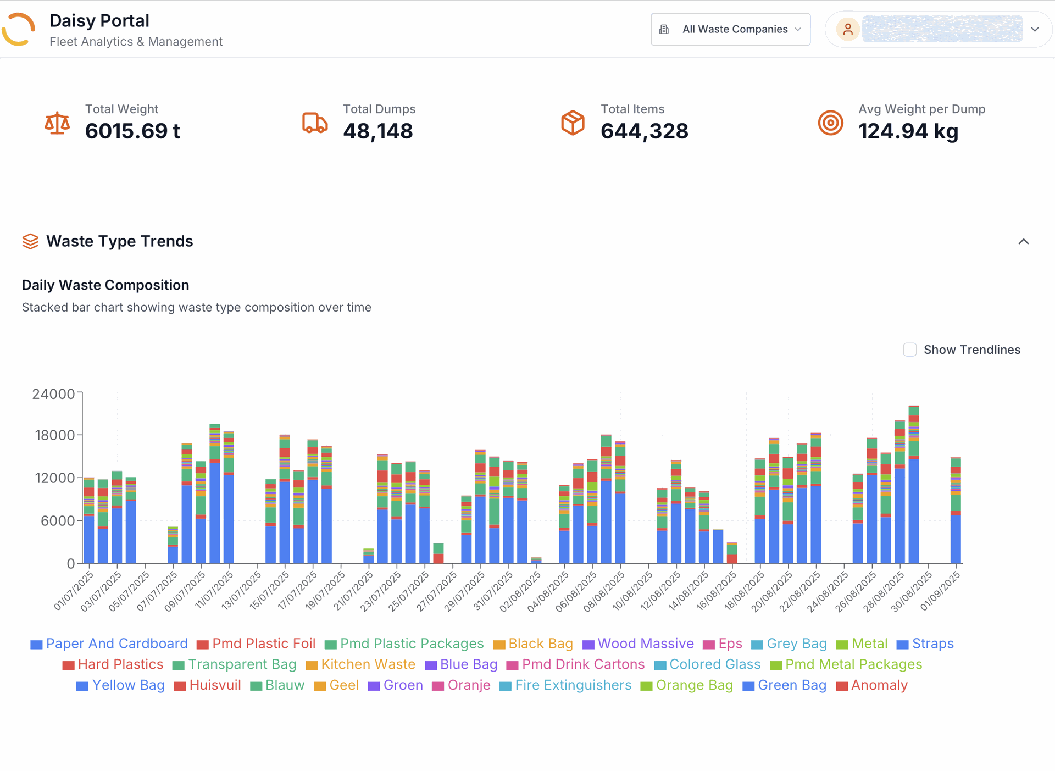
Task: Toggle Paper And Cardboard legend series
Action: pyautogui.click(x=116, y=644)
